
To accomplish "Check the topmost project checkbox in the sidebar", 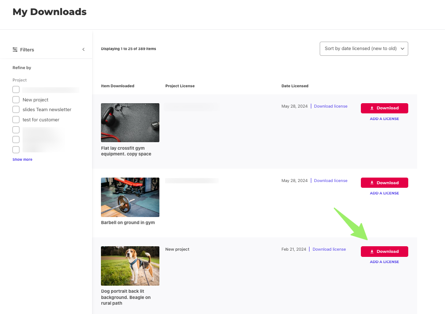I will click(16, 89).
